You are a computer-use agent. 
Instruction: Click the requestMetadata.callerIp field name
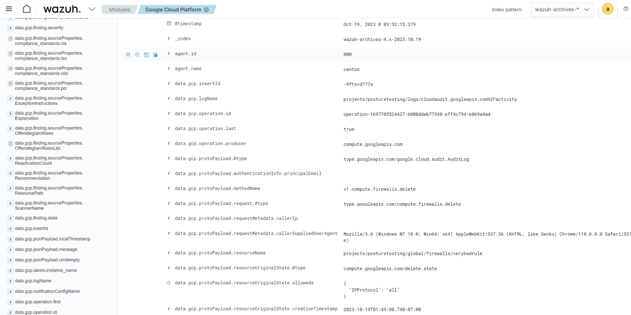click(x=236, y=218)
